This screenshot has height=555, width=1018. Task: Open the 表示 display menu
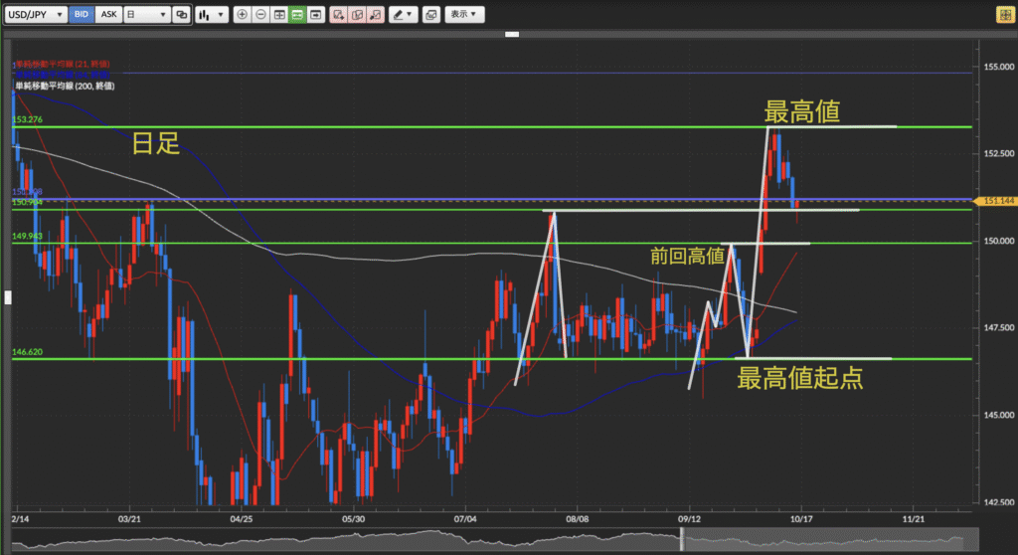point(463,15)
